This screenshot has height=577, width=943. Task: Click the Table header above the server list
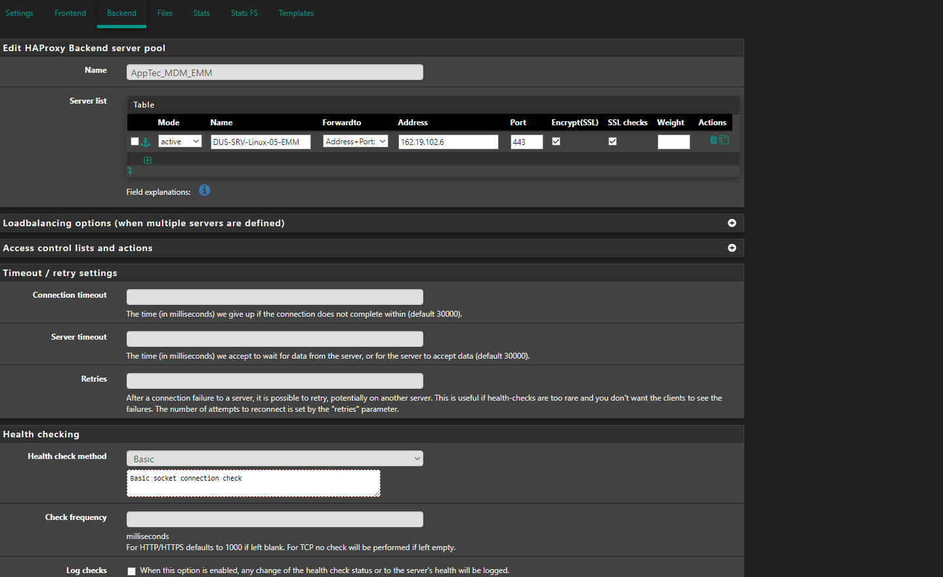tap(144, 105)
